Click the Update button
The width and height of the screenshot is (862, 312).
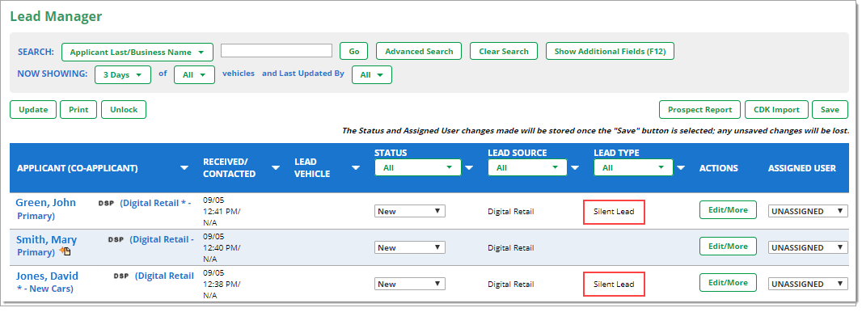[33, 109]
